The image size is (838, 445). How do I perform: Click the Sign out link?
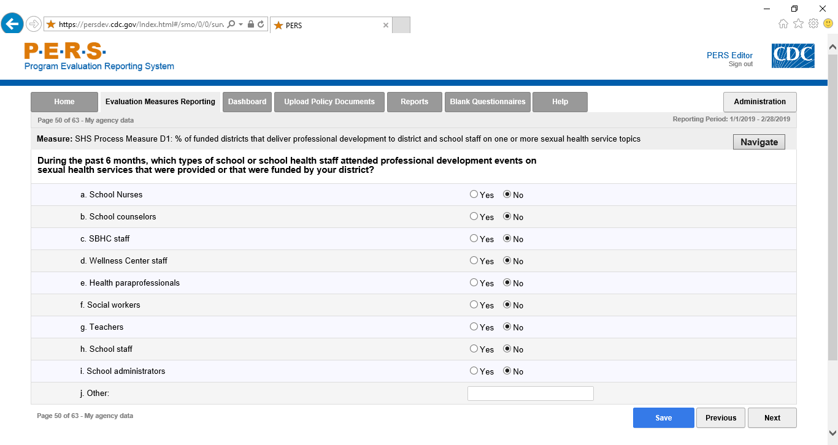(x=740, y=64)
